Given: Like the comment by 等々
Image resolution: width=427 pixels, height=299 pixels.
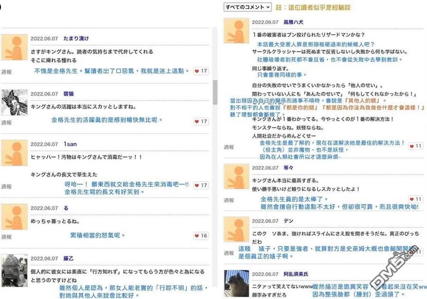Looking at the screenshot, I should tap(416, 199).
